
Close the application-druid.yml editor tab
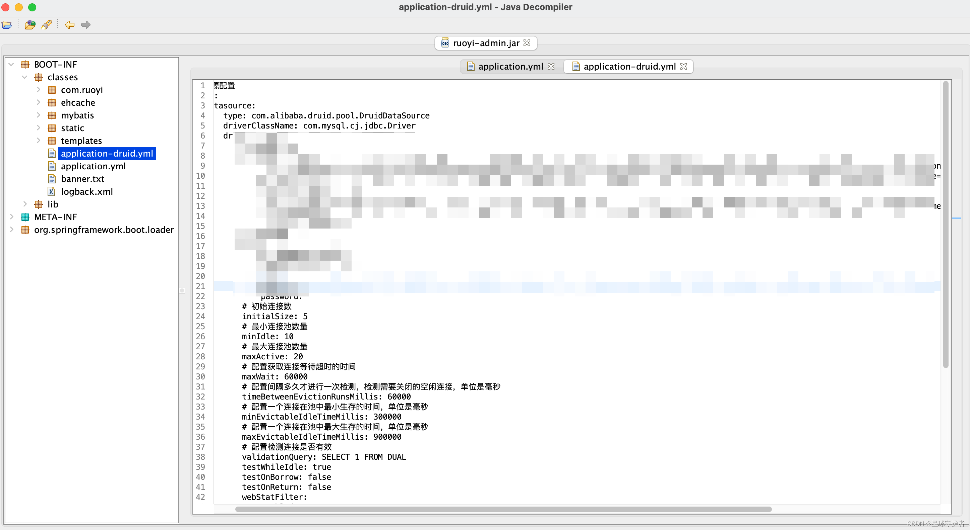click(x=684, y=67)
